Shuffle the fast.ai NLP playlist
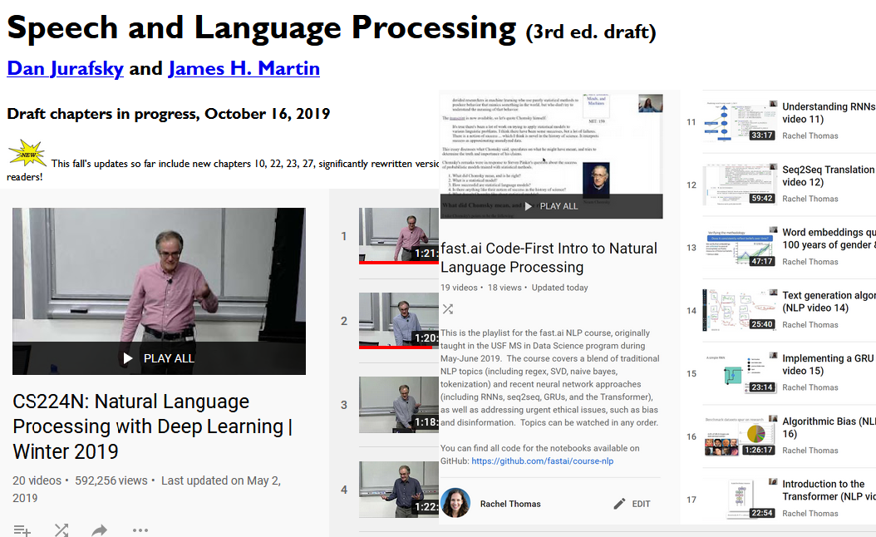 [x=448, y=309]
